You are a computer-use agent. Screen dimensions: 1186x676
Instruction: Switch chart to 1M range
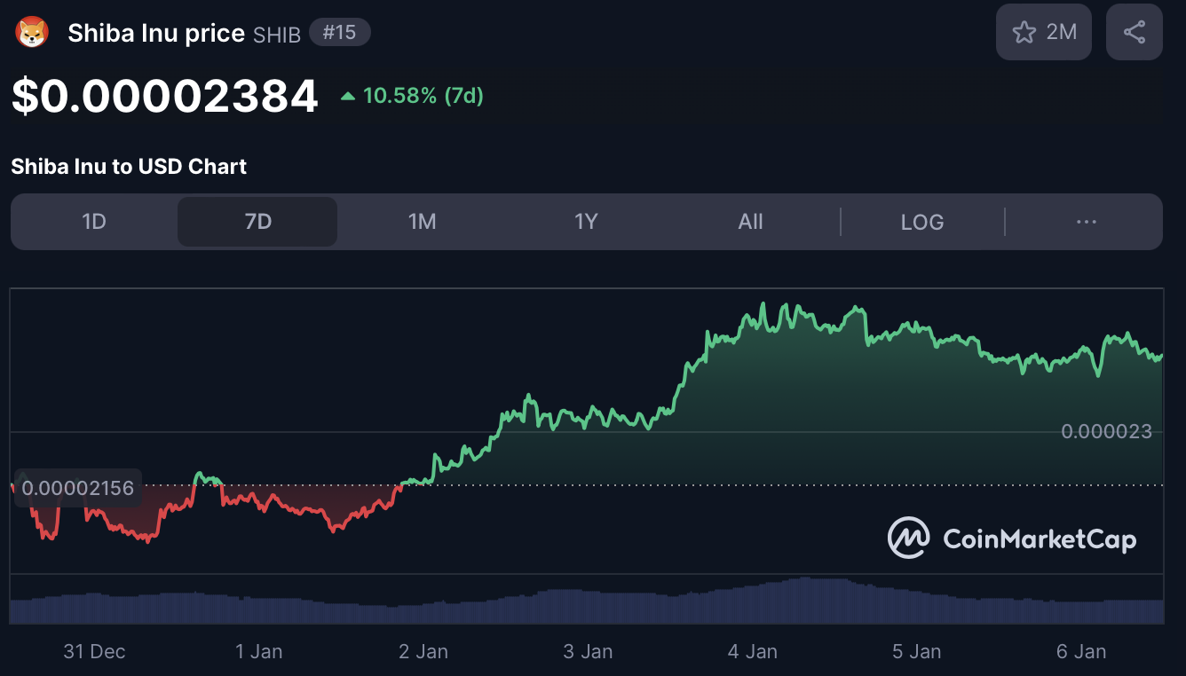pos(422,222)
